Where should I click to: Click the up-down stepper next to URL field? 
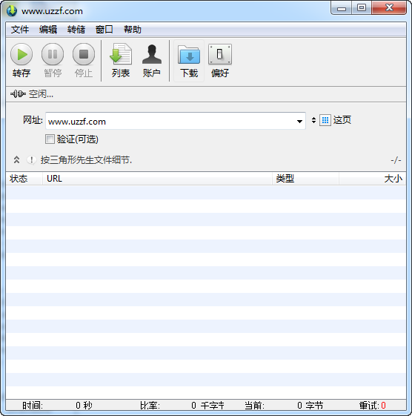click(x=313, y=120)
